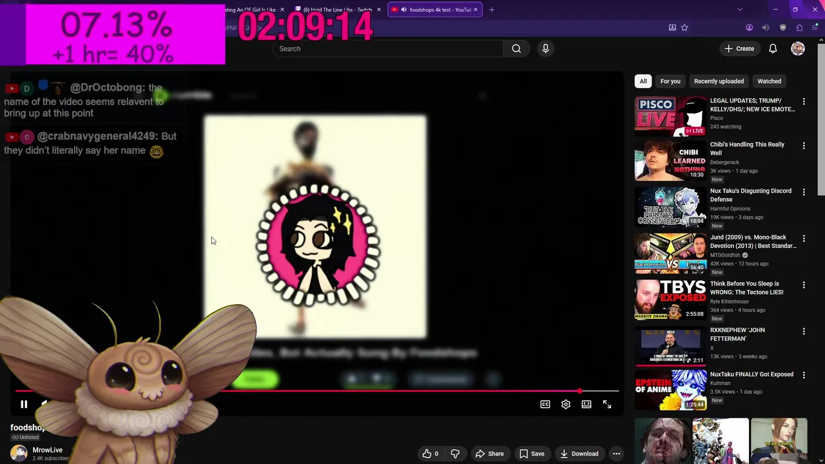Click the Unlisted label under video title

pyautogui.click(x=25, y=438)
